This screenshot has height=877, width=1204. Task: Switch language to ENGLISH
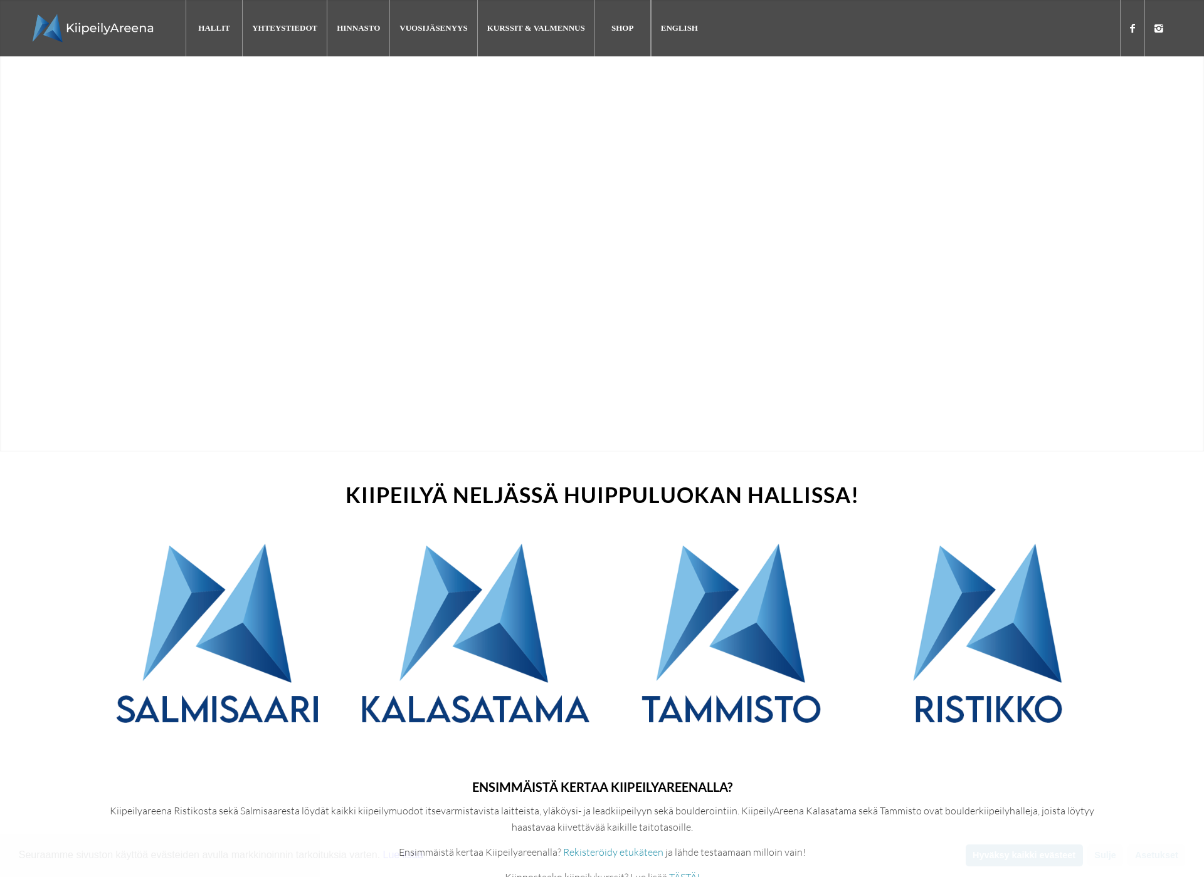coord(679,28)
